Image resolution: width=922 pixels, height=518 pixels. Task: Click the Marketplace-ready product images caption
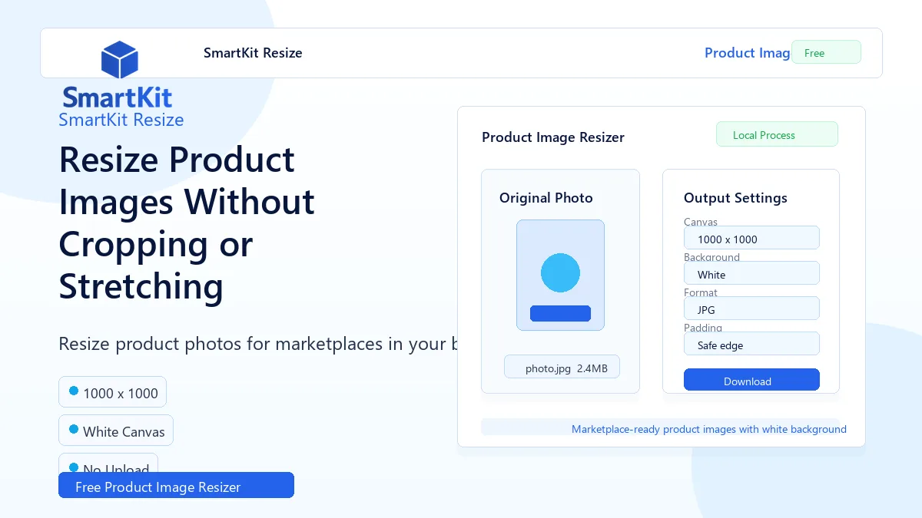[708, 429]
